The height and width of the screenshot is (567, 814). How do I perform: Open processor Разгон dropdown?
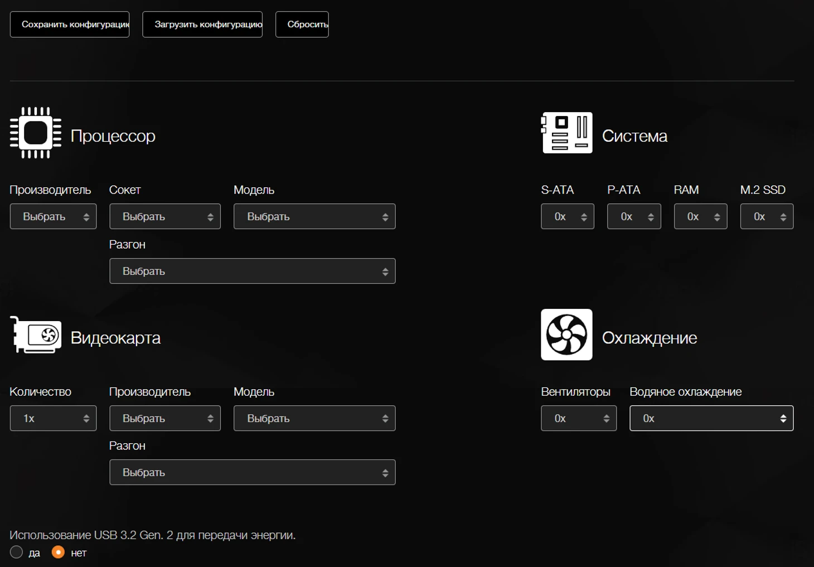click(x=252, y=271)
